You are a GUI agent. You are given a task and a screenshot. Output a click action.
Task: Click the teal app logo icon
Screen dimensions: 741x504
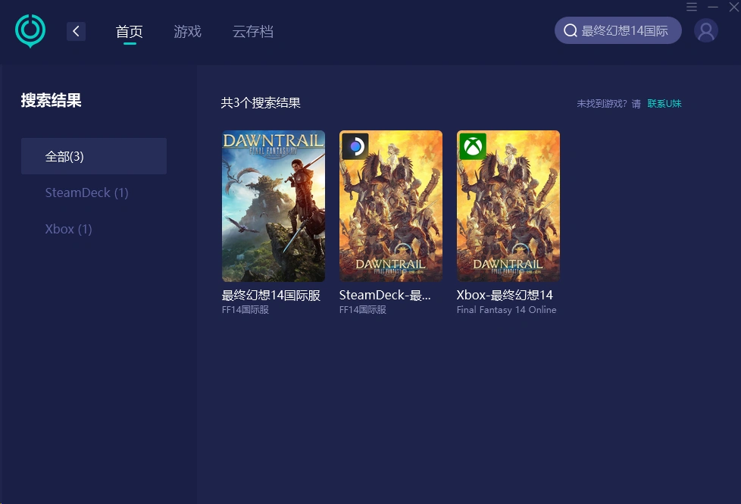[30, 31]
